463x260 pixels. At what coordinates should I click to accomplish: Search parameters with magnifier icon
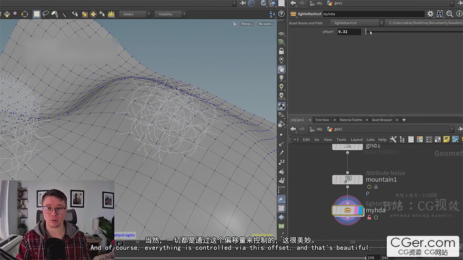[450, 14]
